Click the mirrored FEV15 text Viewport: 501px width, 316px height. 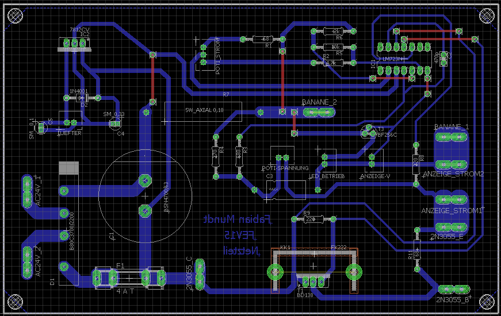pos(240,236)
